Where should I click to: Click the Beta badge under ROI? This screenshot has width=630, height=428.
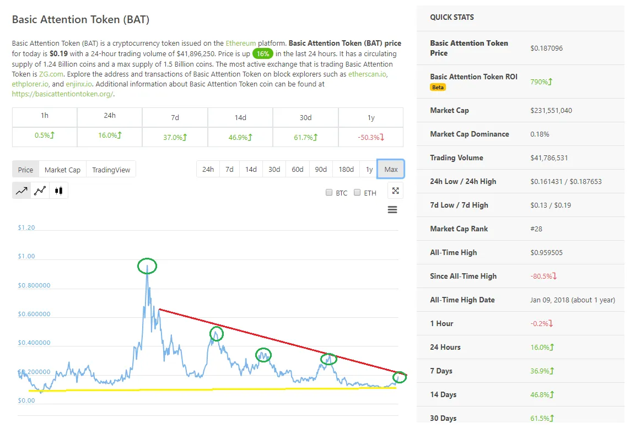coord(438,87)
